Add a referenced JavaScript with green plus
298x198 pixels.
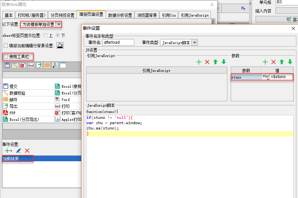tap(199, 62)
